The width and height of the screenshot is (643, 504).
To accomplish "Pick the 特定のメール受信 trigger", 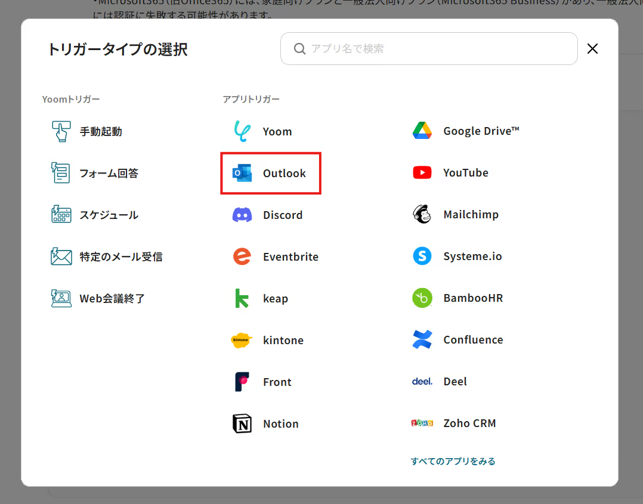I will 120,256.
